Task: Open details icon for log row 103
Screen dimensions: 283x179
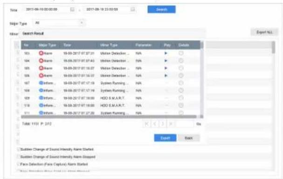Action: 181,53
